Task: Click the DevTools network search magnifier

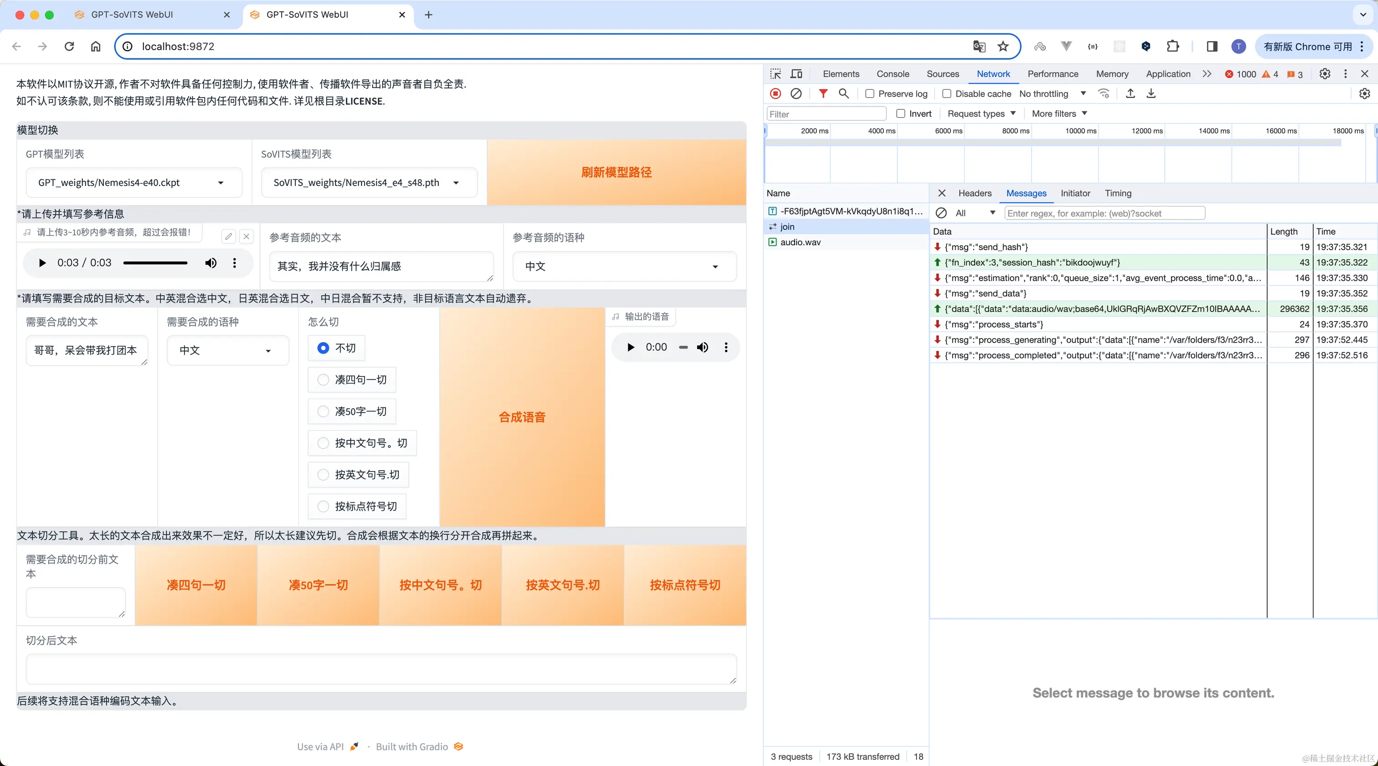Action: 843,93
